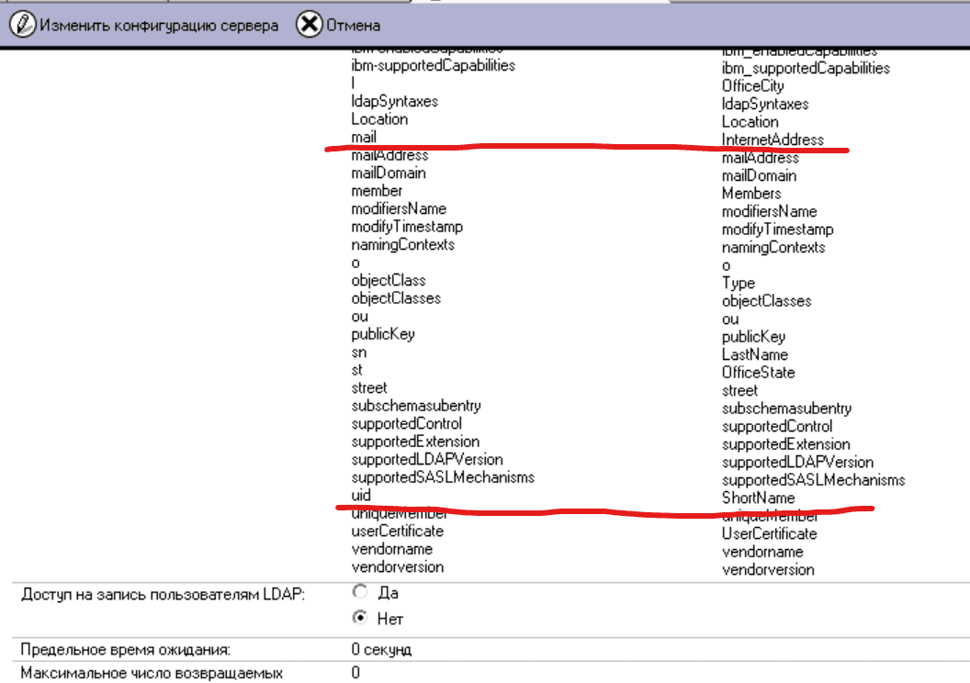Click the 'OfficeCity' entry in right column
This screenshot has width=970, height=683.
click(x=753, y=86)
